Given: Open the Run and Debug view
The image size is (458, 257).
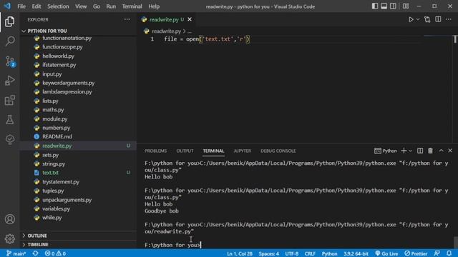Looking at the screenshot, I should pyautogui.click(x=9, y=81).
